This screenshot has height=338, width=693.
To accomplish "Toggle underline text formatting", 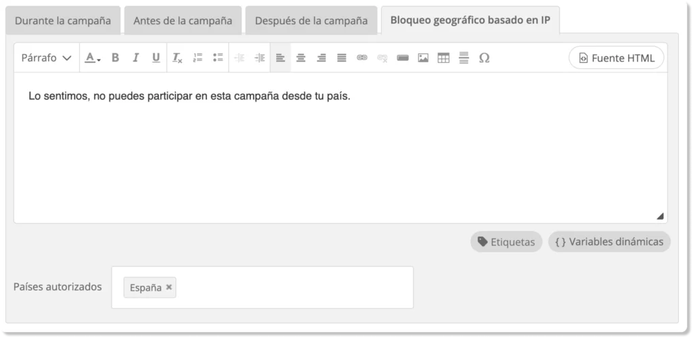I will (x=156, y=58).
